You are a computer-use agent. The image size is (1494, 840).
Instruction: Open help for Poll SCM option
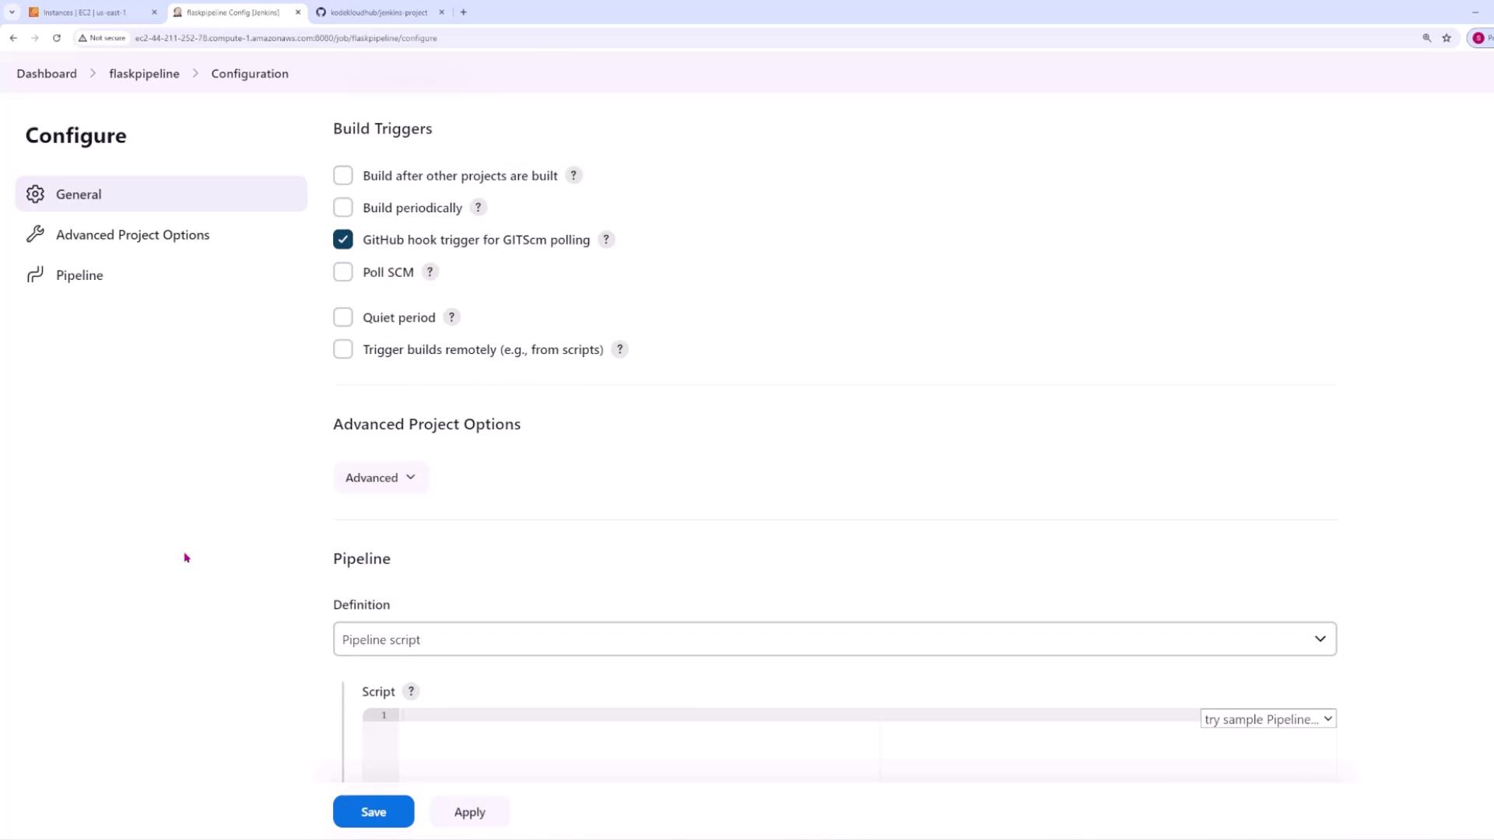[430, 272]
